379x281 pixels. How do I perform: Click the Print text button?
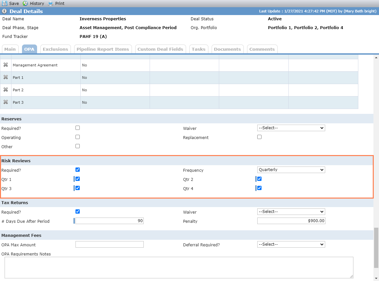click(x=60, y=3)
